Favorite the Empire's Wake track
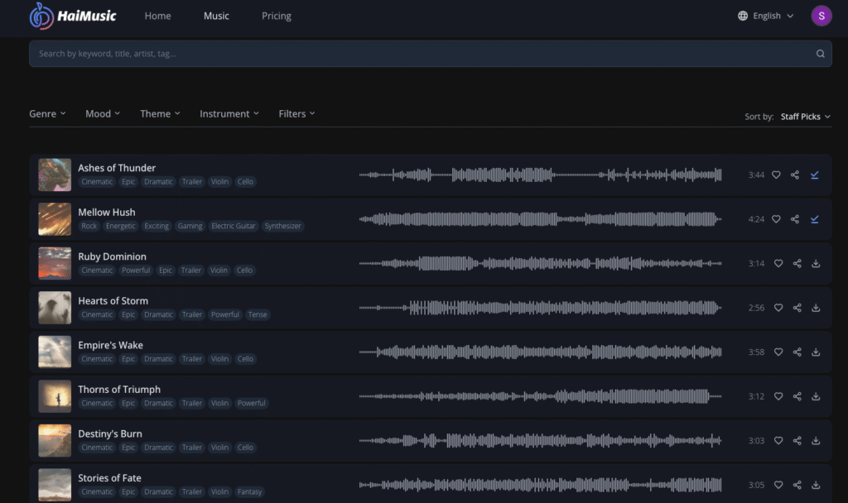Viewport: 848px width, 503px height. [778, 352]
